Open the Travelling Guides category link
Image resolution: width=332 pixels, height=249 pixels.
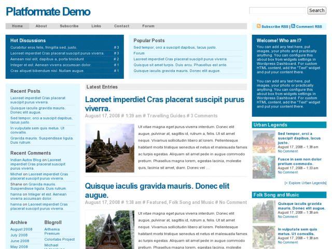click(166, 116)
